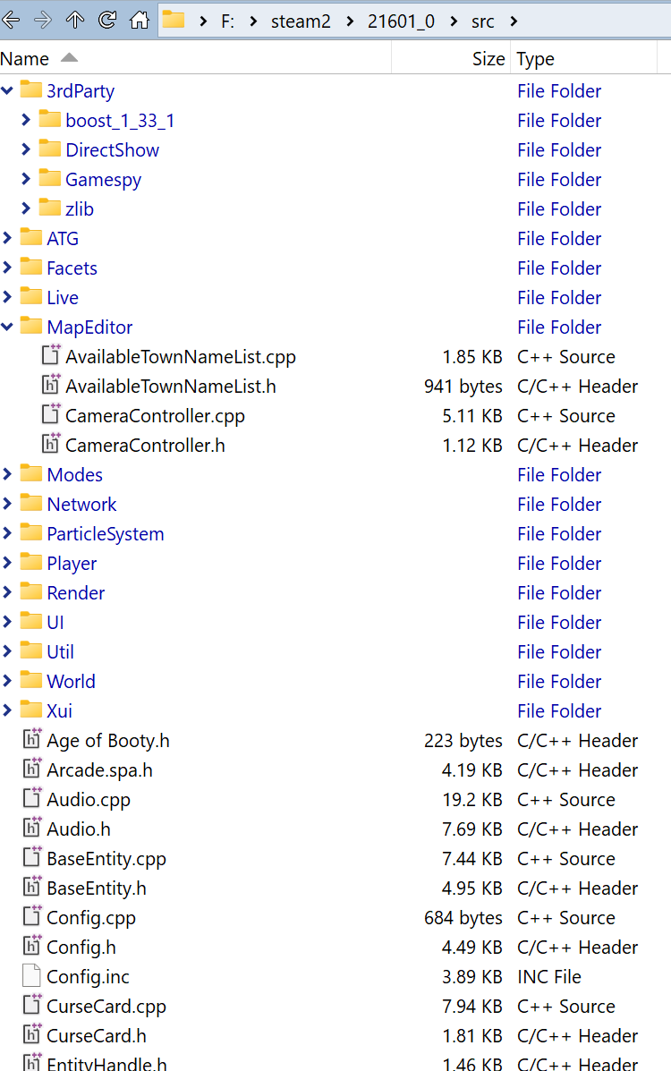
Task: Go to the home location
Action: 140,21
